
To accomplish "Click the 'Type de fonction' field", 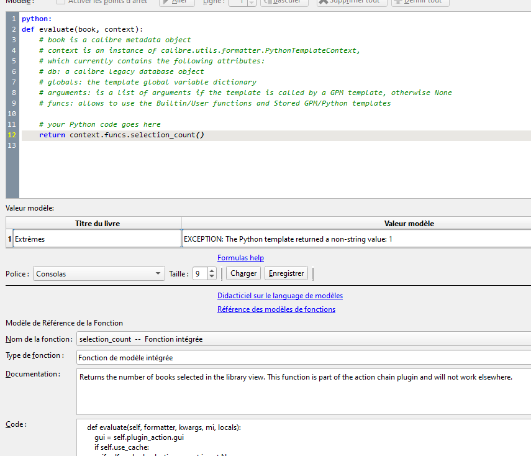I will tap(303, 357).
